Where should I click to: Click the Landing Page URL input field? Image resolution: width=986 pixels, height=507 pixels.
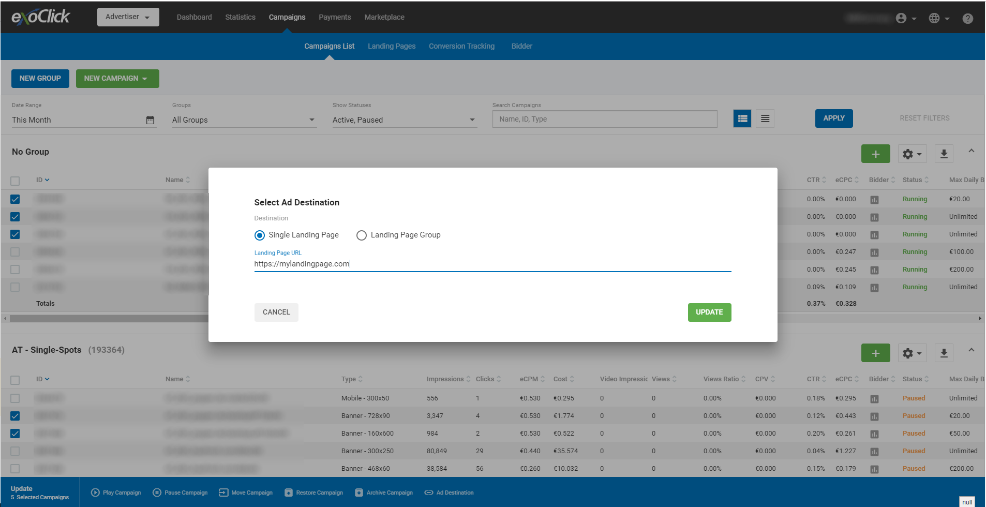(x=492, y=264)
